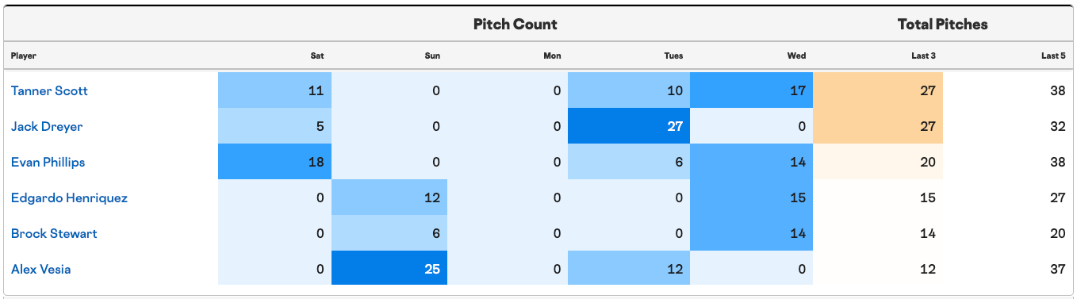Open Edgardo Henriquez's profile link
This screenshot has height=299, width=1077.
pos(69,197)
